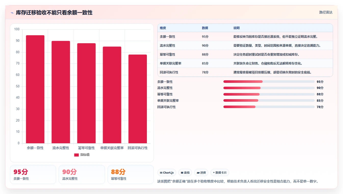Click the 85分 value beside progress bars
Viewport: 343px width, 194px height.
pos(320,101)
